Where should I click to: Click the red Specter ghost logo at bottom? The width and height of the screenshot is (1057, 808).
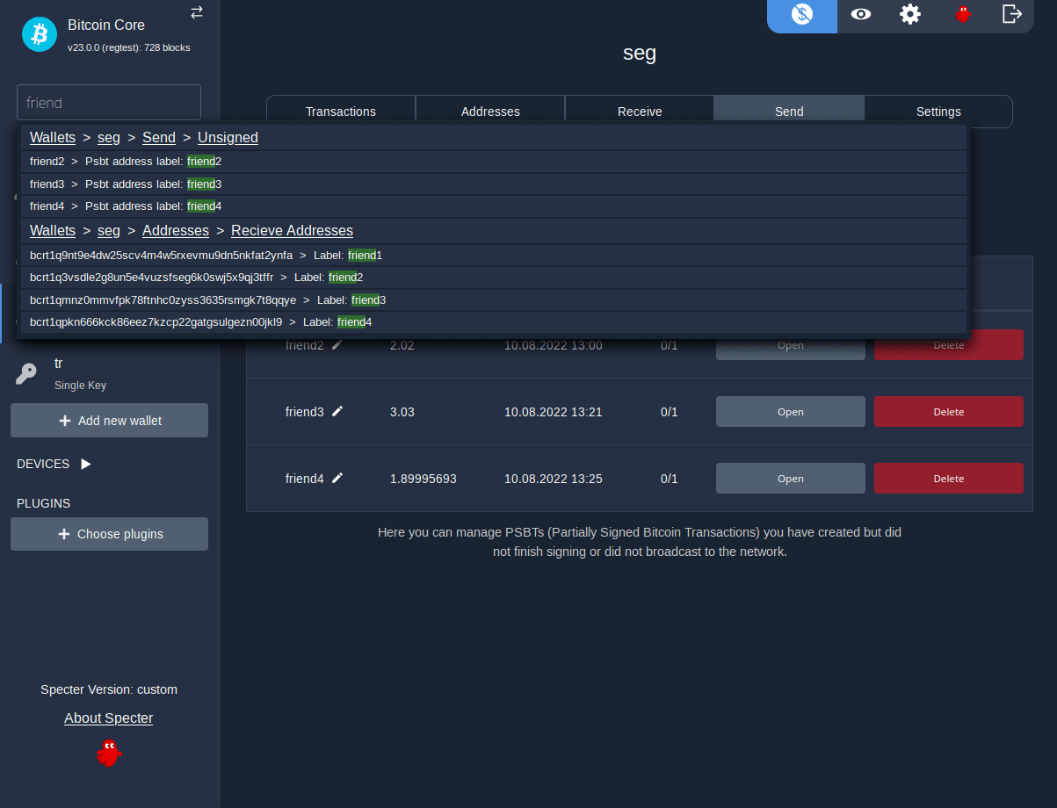coord(109,753)
